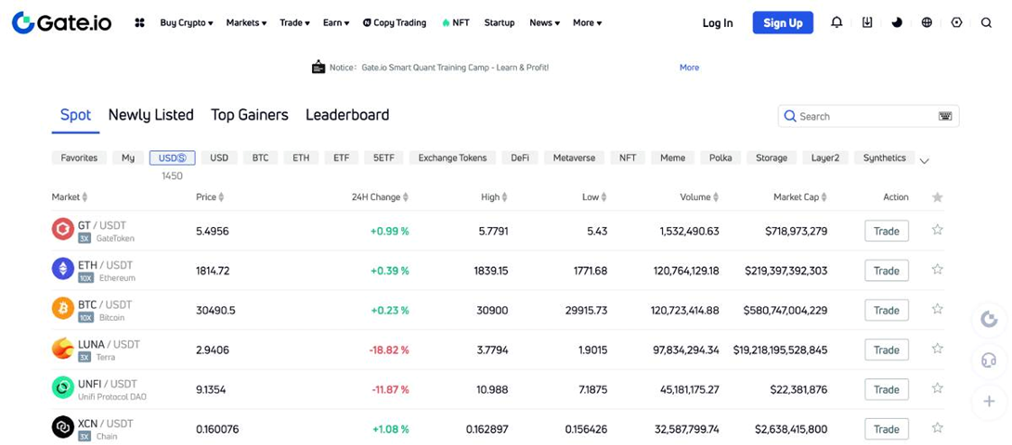Toggle dark mode moon icon
The image size is (1012, 445).
[x=897, y=22]
